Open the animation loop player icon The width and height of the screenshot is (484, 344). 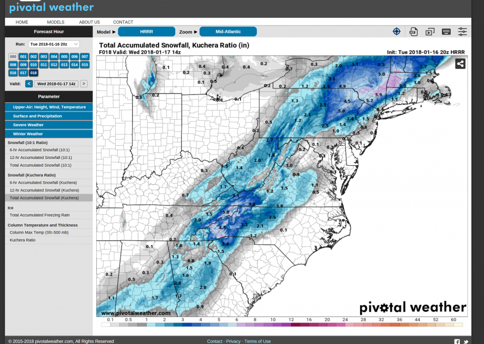coord(430,32)
